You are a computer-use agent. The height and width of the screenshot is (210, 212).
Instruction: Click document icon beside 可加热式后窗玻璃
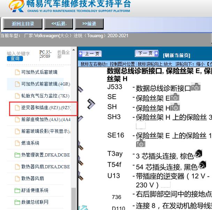point(17,72)
